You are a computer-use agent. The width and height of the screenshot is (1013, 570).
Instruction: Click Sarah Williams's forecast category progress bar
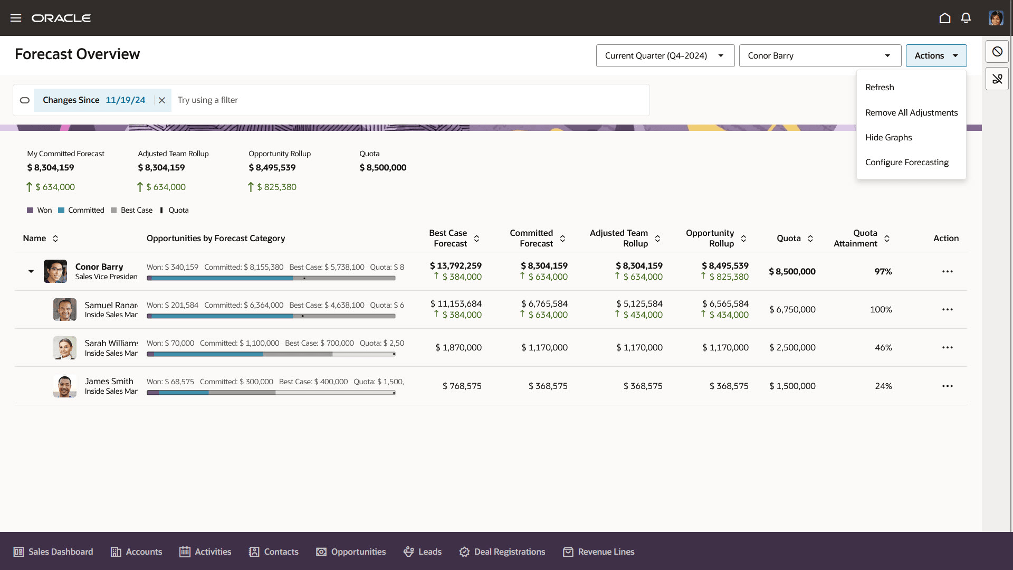271,354
